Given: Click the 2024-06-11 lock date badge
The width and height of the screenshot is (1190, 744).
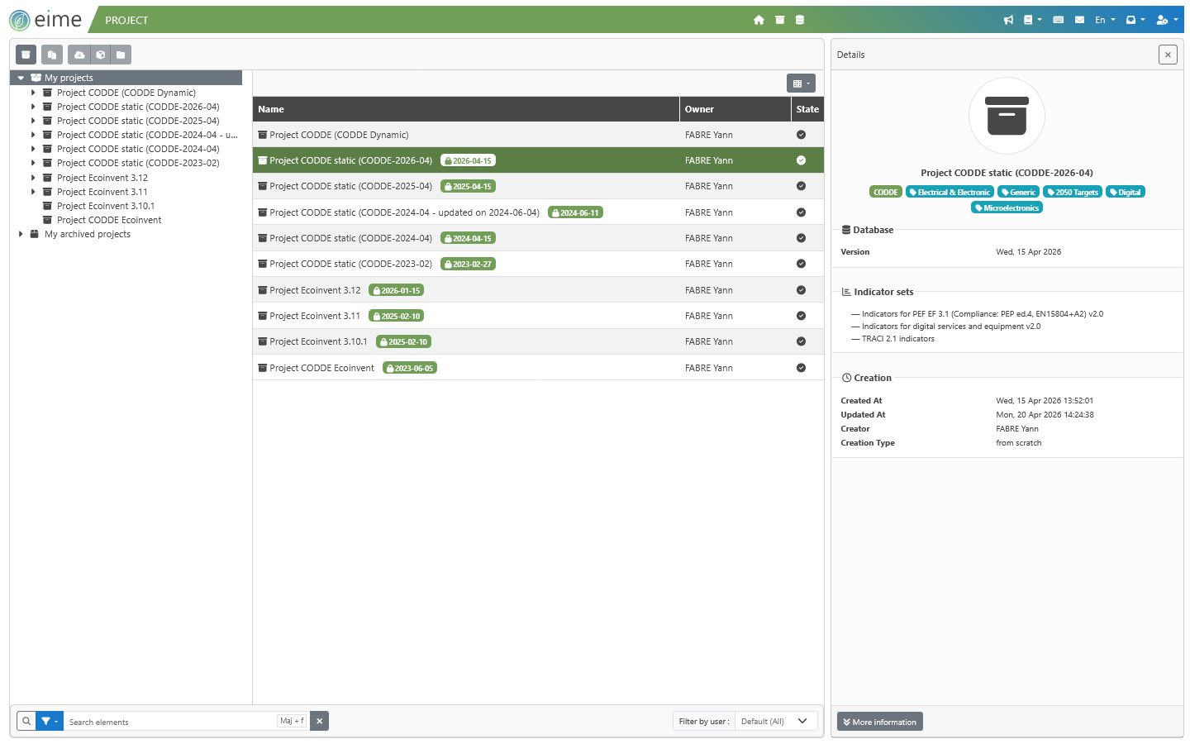Looking at the screenshot, I should coord(576,212).
